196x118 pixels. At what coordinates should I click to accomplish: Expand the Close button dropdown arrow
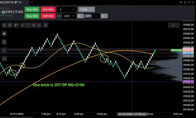pyautogui.click(x=92, y=9)
